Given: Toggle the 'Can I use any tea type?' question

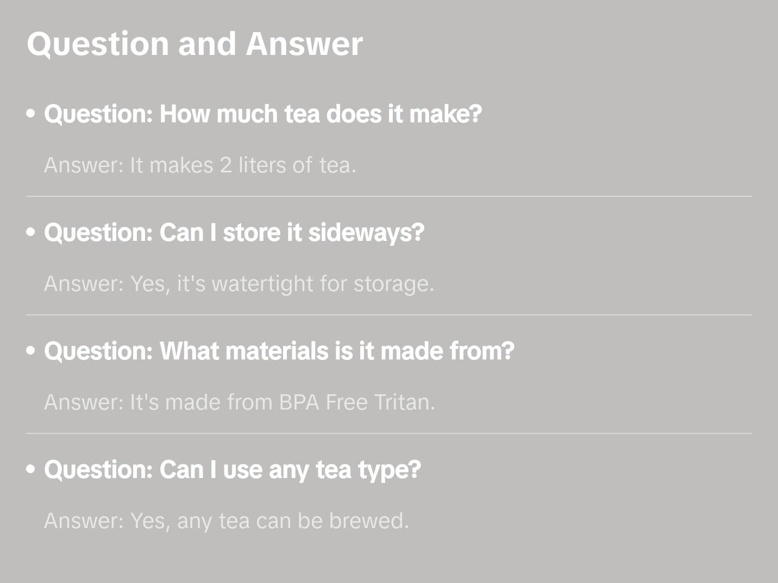Looking at the screenshot, I should [x=233, y=470].
